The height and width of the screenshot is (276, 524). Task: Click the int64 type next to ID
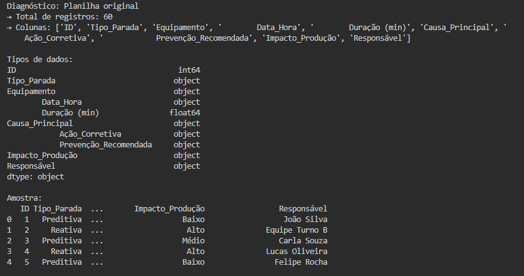click(x=189, y=70)
